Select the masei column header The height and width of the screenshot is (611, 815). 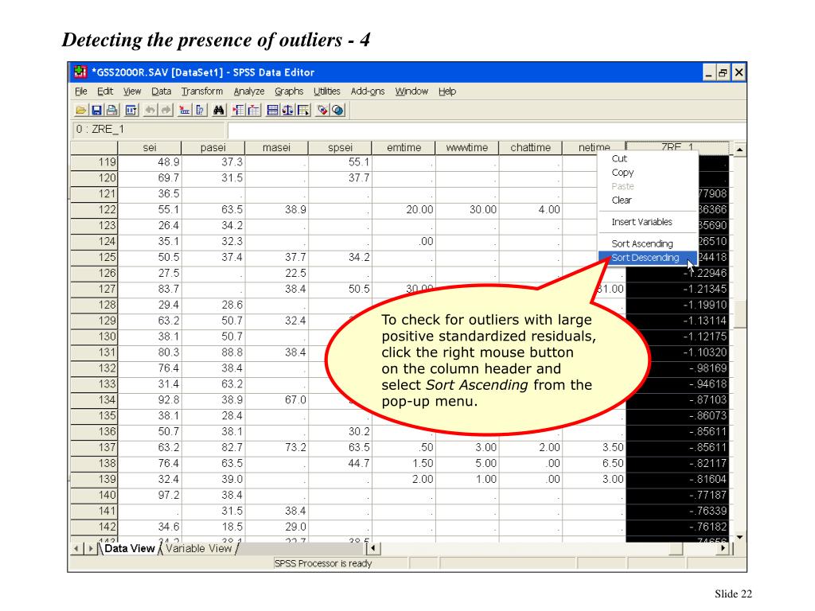(276, 147)
